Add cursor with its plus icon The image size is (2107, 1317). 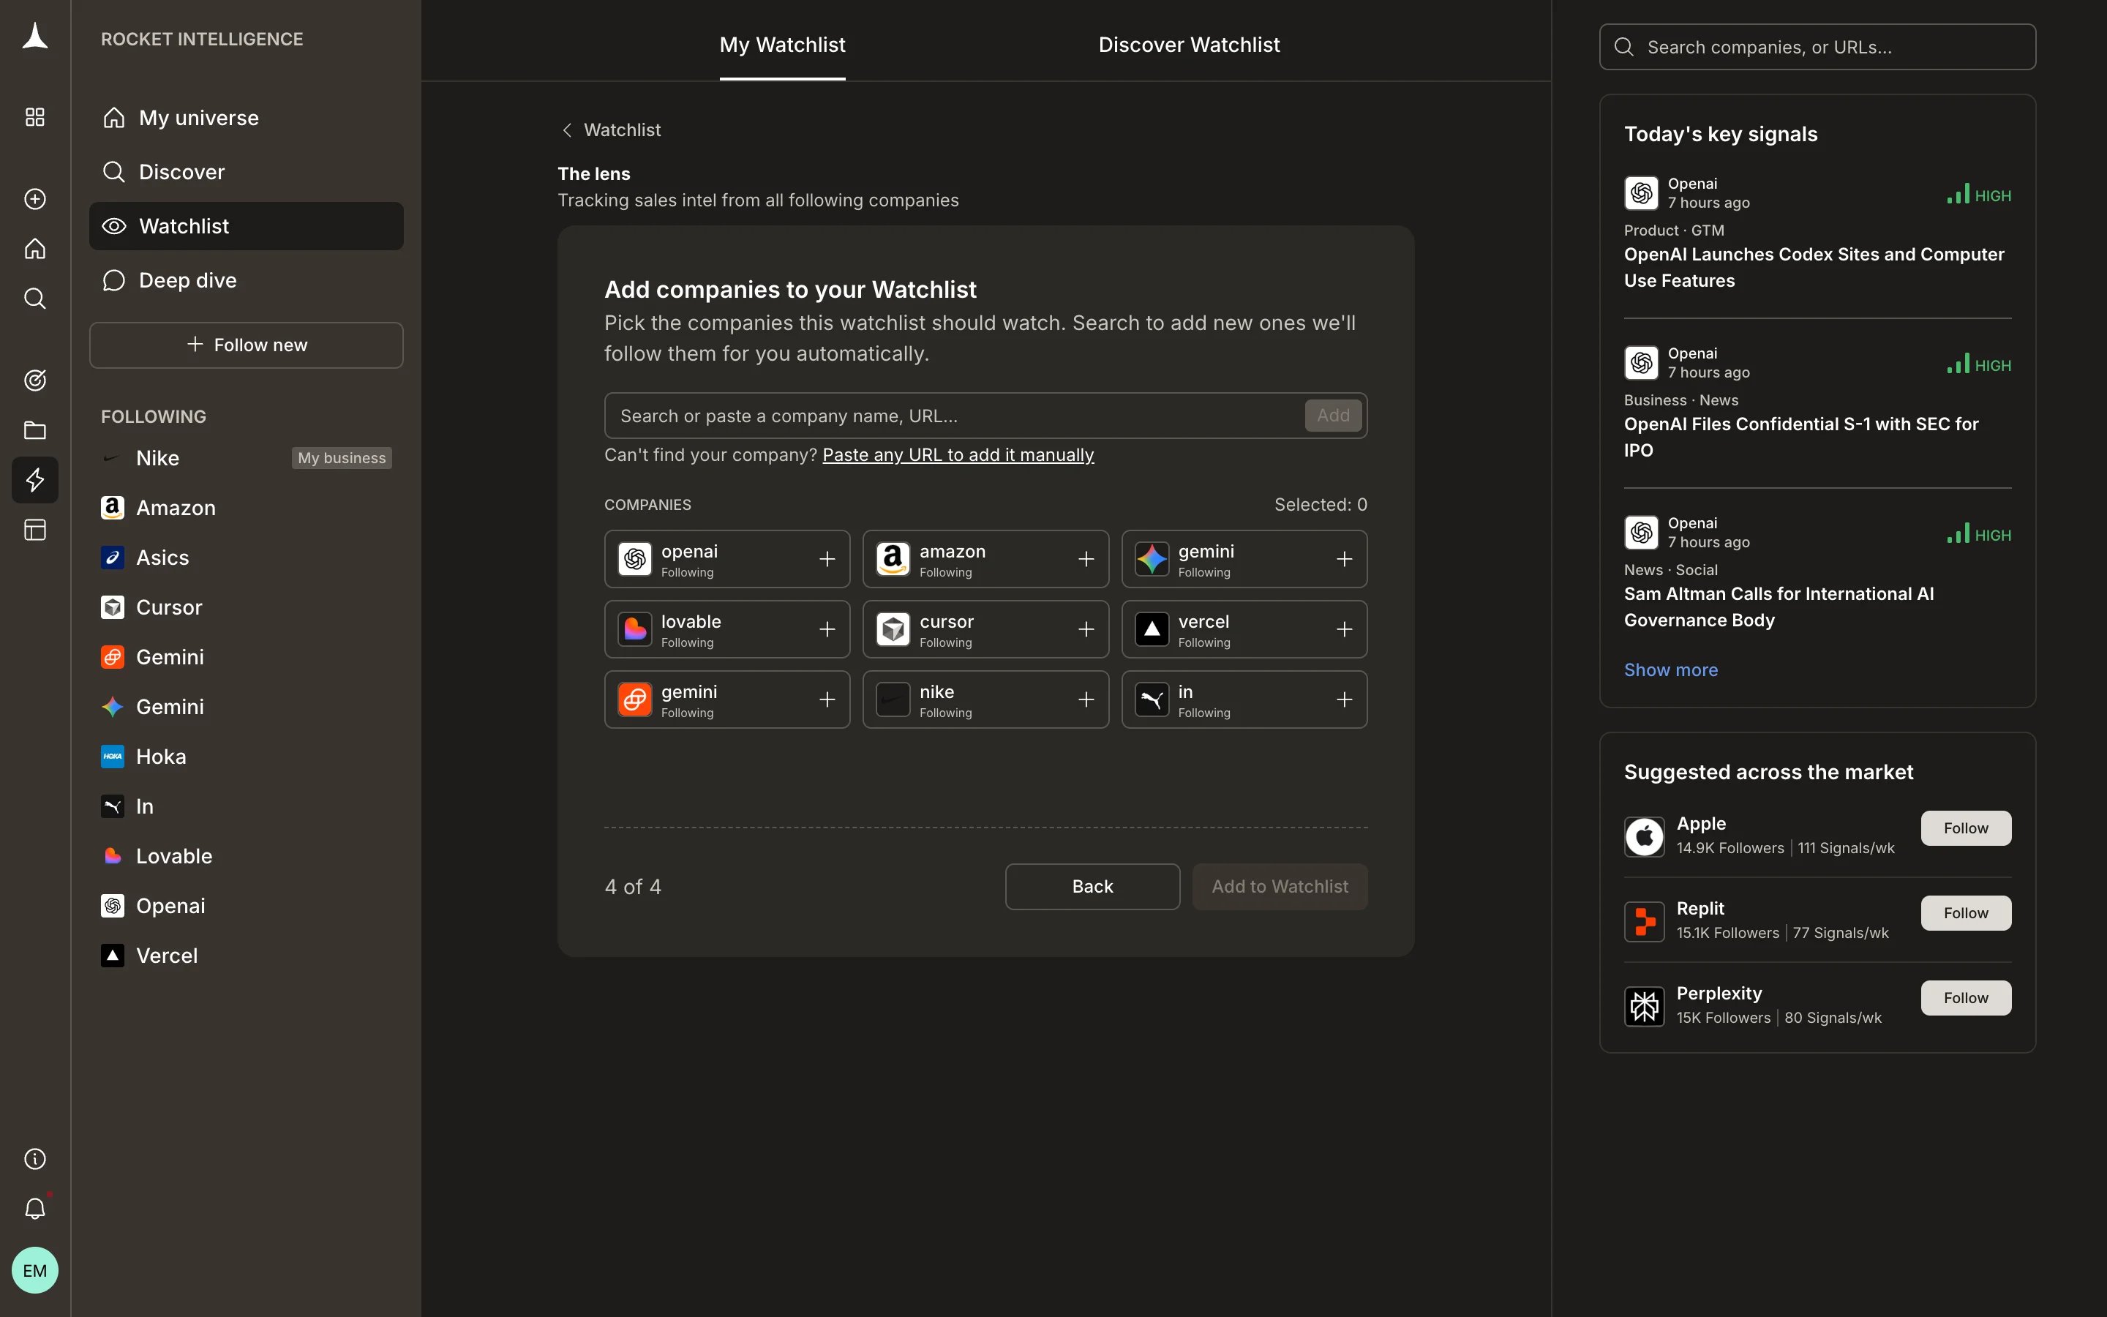coord(1086,629)
